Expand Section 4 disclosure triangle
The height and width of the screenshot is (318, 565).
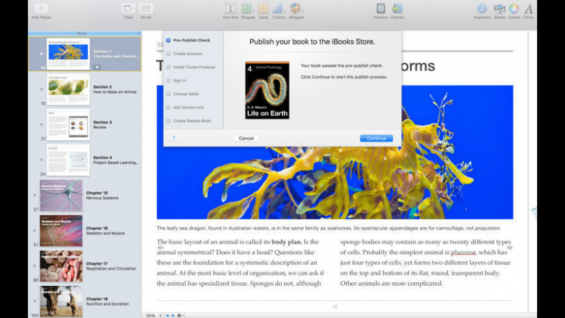point(42,160)
